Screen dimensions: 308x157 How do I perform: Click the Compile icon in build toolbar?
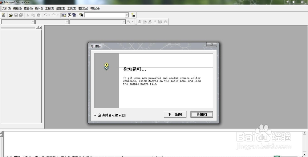[140, 22]
